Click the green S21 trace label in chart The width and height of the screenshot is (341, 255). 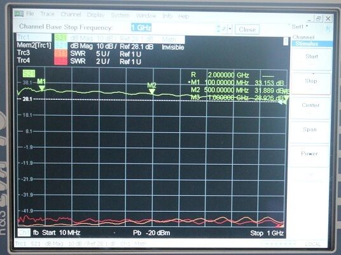click(x=29, y=74)
